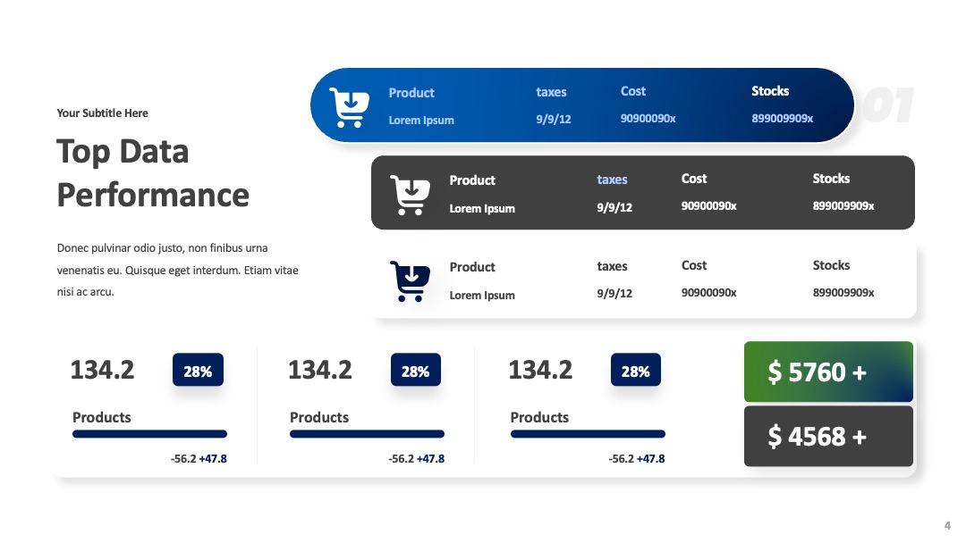
Task: Click the 'Donec pulvinar odio justo' paragraph
Action: [x=177, y=270]
